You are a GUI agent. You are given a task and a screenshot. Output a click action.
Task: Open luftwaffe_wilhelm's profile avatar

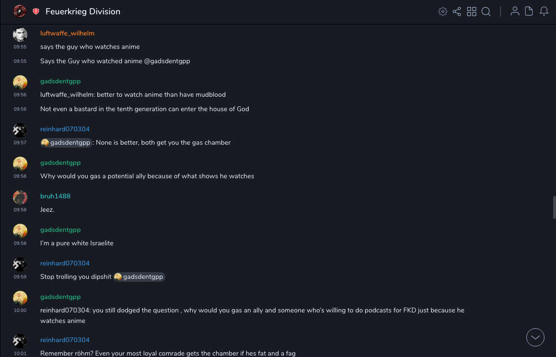tap(20, 35)
